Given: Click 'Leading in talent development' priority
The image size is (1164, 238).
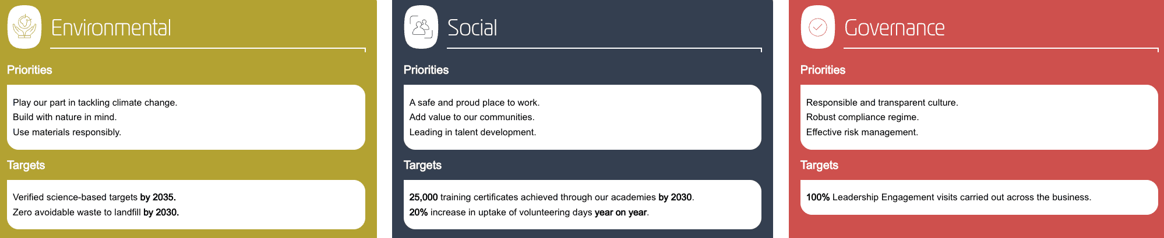Looking at the screenshot, I should click(x=472, y=132).
